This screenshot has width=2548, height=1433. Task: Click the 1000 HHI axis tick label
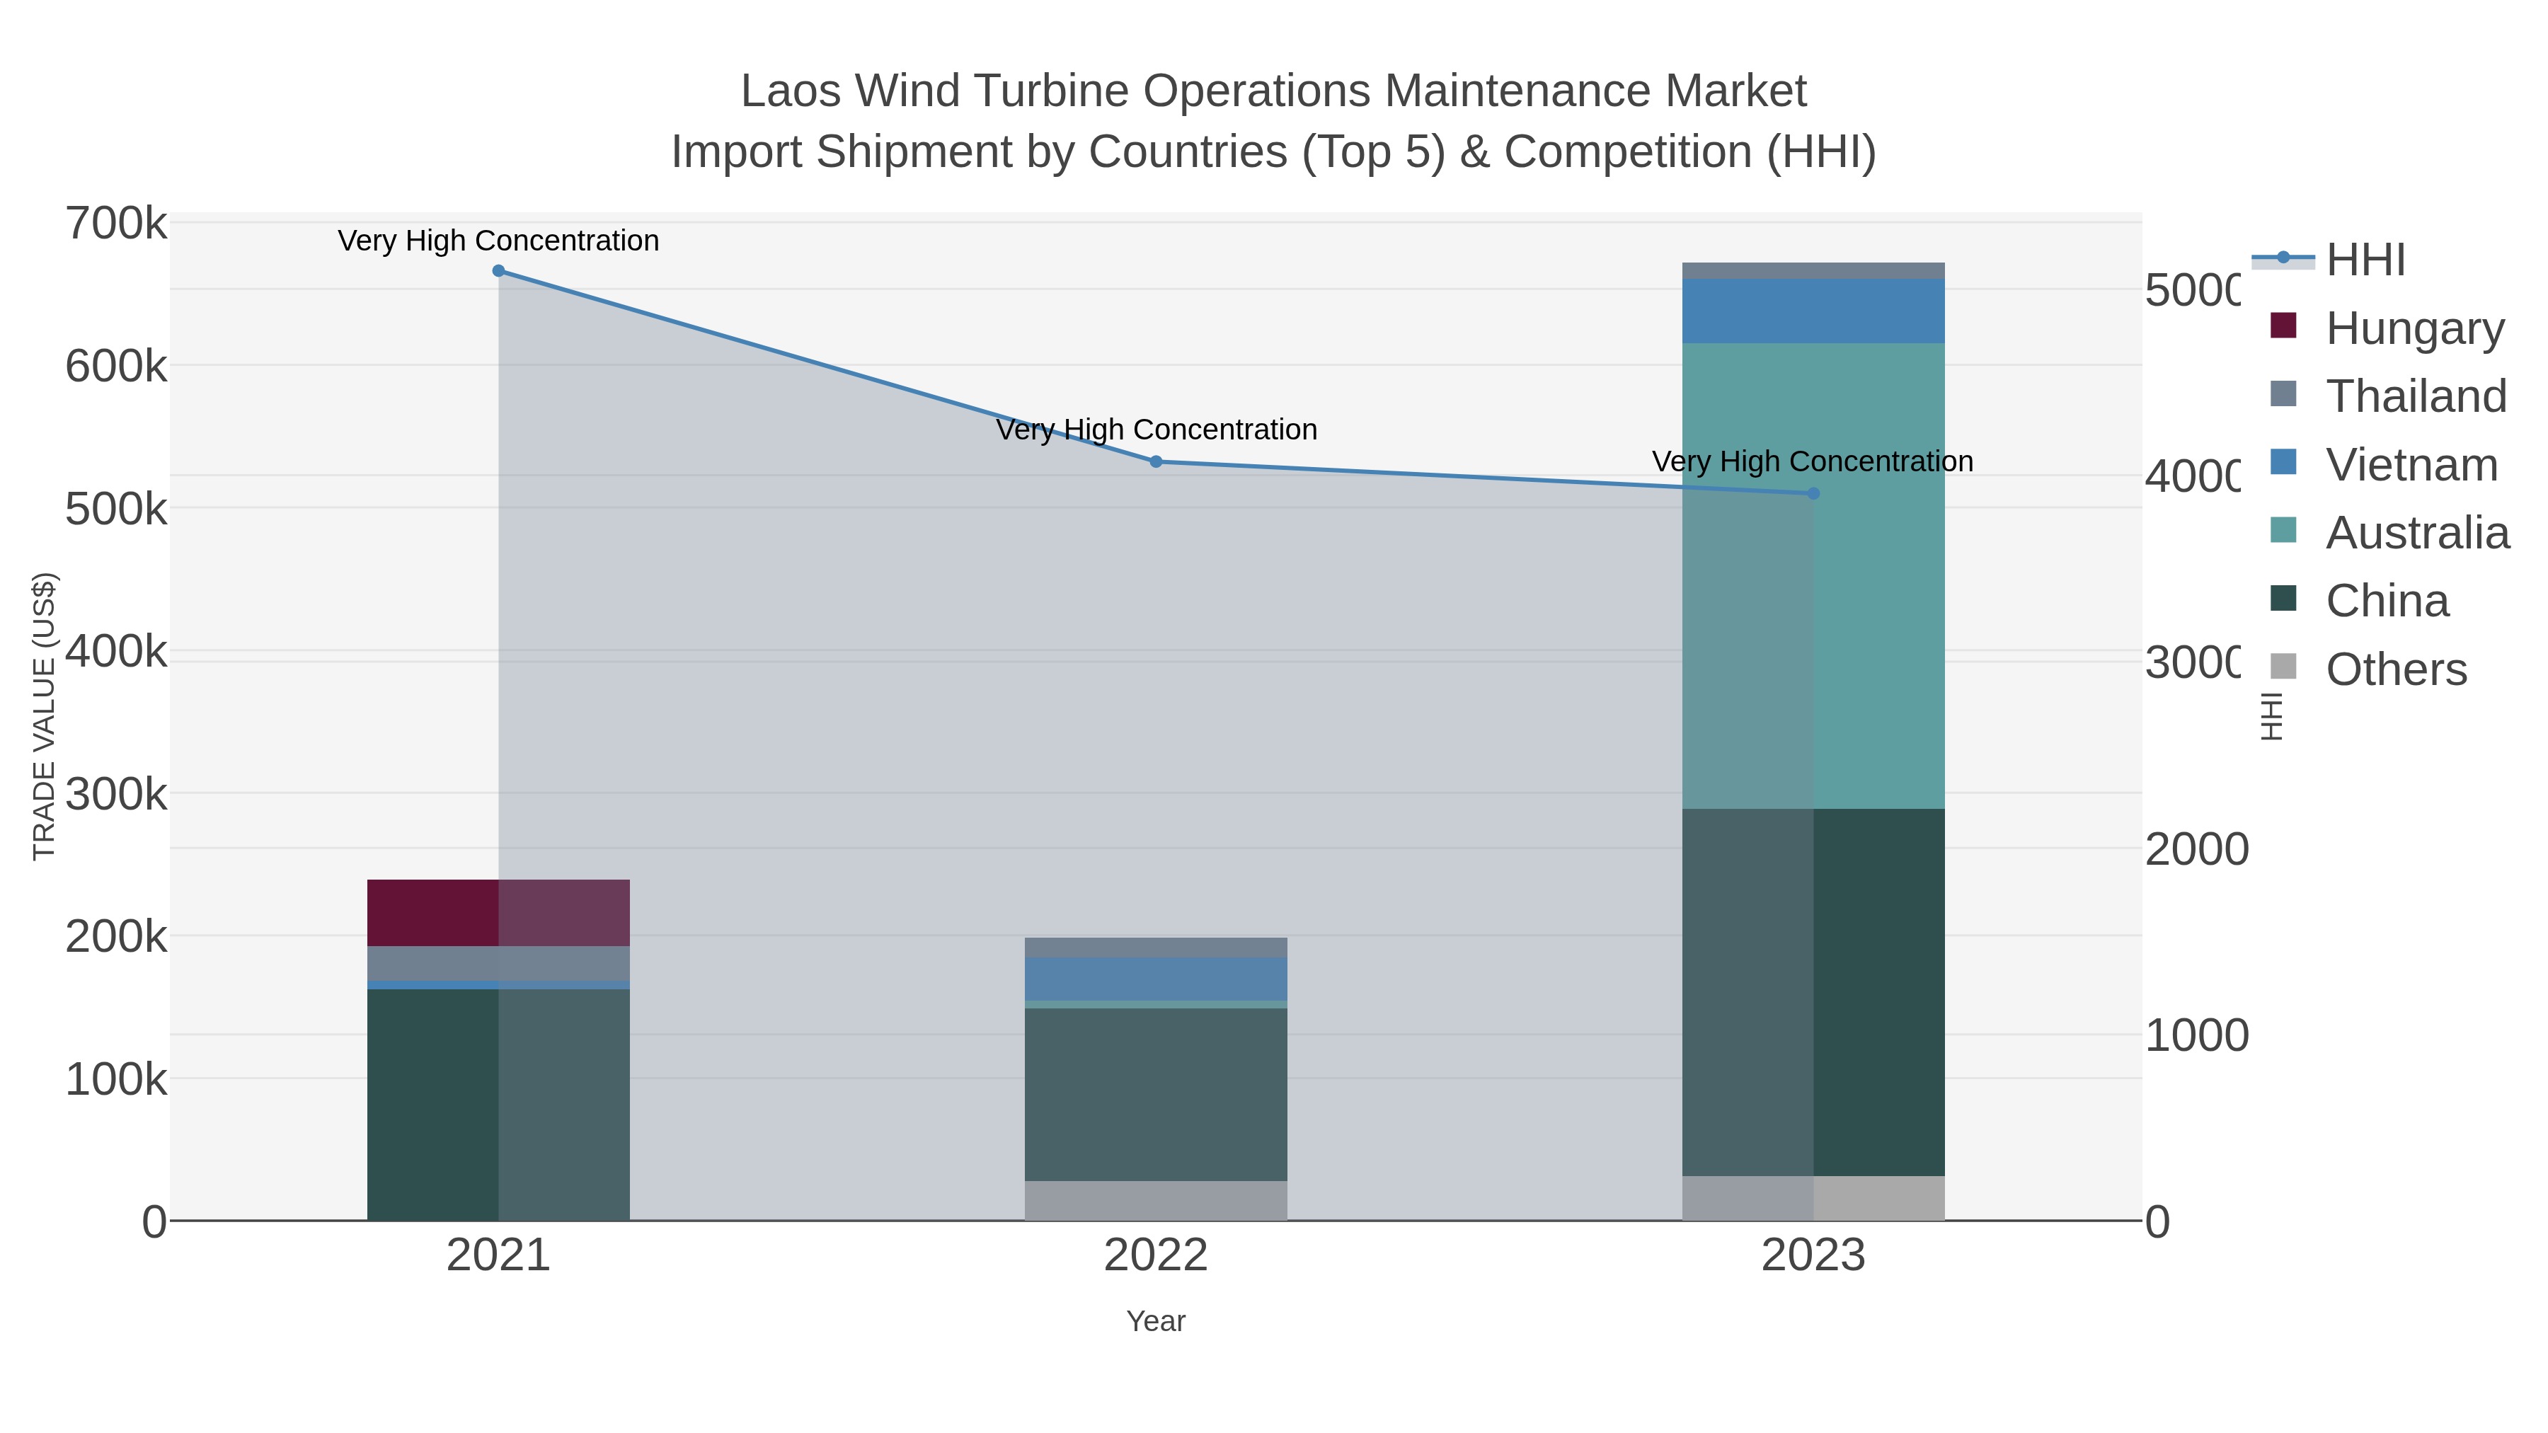[x=2196, y=1035]
